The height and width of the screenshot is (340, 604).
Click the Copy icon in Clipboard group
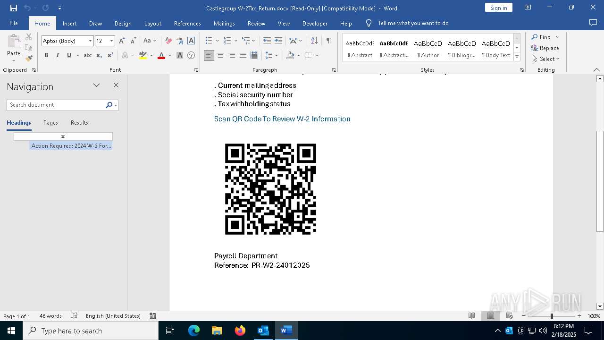[29, 48]
